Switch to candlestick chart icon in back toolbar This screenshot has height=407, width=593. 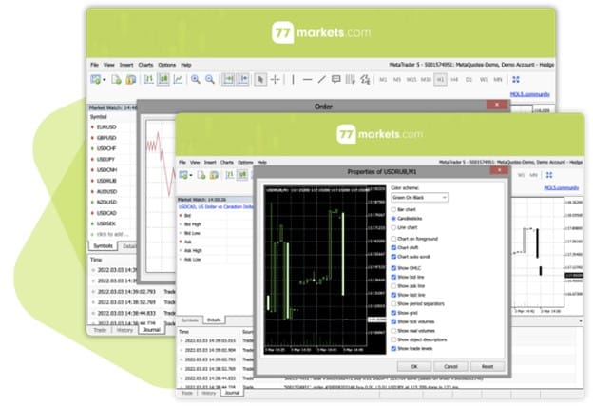[x=163, y=80]
